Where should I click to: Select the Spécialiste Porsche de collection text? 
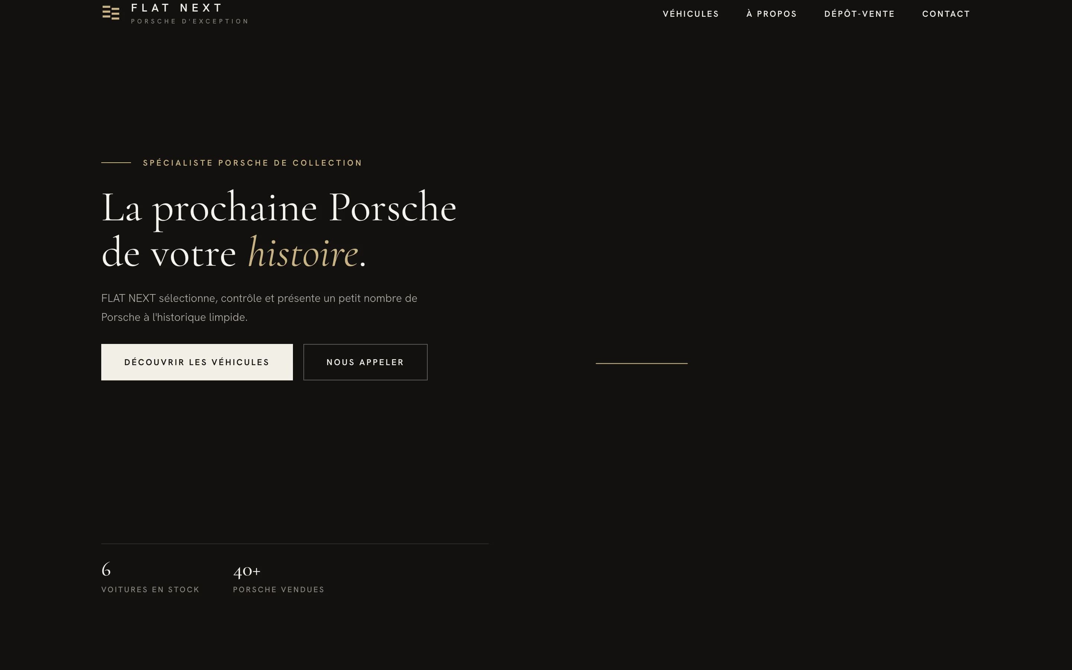(x=252, y=163)
